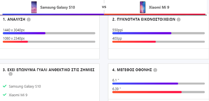Image resolution: width=209 pixels, height=101 pixels.
Task: Click green checkmark next to Xiaomi Mi 9
Action: tap(5, 95)
